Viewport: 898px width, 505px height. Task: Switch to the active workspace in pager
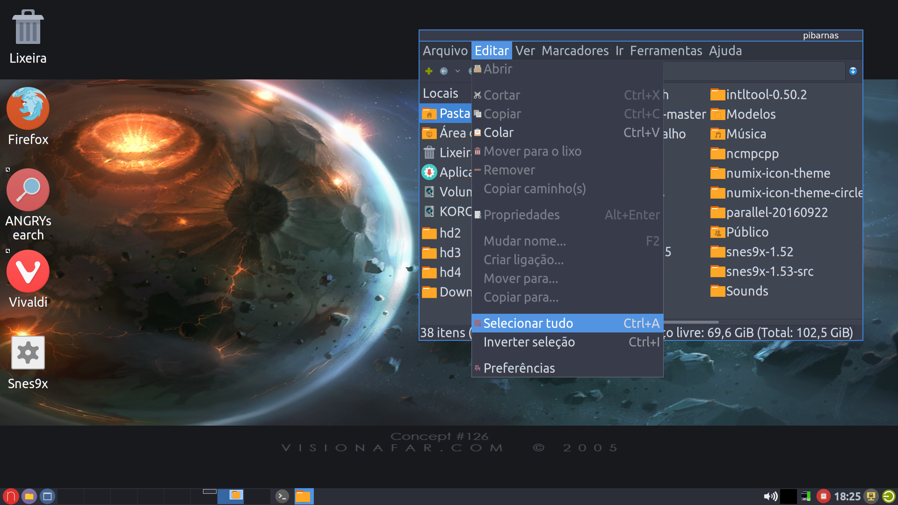pyautogui.click(x=230, y=496)
